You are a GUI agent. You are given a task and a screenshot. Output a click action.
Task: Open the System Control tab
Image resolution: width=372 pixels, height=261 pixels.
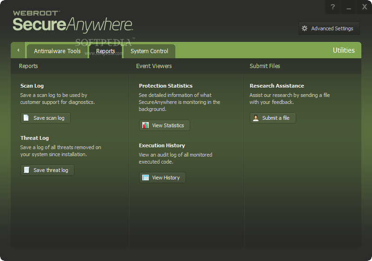pyautogui.click(x=149, y=51)
